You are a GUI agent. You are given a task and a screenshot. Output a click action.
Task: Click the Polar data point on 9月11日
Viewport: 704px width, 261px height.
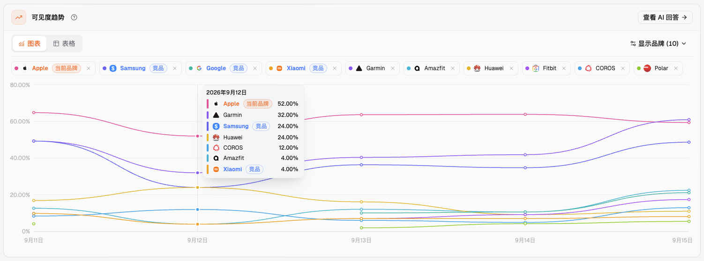pos(34,224)
